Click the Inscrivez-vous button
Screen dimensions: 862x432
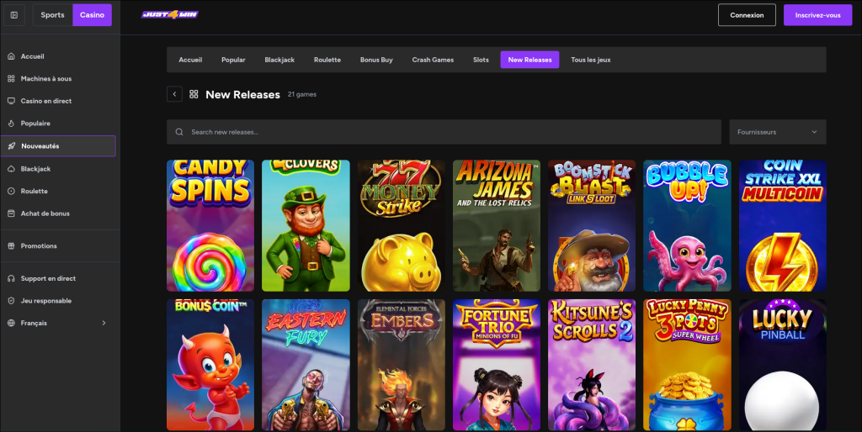point(817,15)
